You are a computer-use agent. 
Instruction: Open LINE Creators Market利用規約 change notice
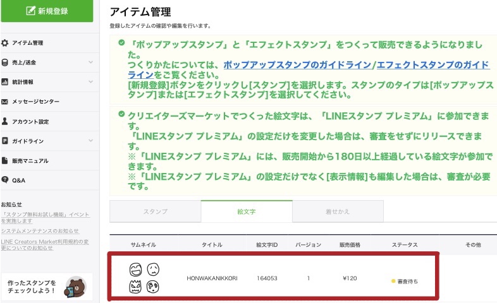(x=45, y=245)
